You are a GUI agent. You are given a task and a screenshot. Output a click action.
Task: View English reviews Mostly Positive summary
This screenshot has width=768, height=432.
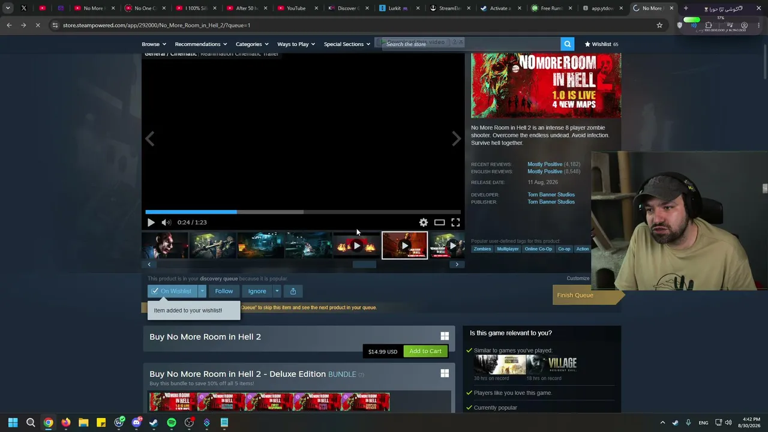pyautogui.click(x=545, y=172)
